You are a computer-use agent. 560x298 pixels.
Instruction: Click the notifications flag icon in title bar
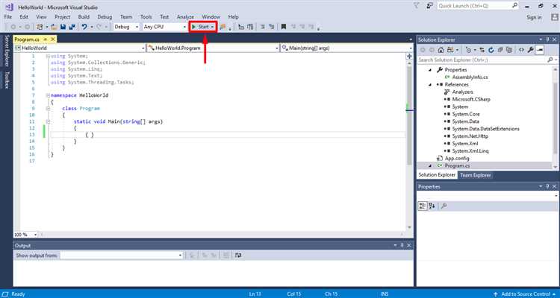click(x=417, y=6)
